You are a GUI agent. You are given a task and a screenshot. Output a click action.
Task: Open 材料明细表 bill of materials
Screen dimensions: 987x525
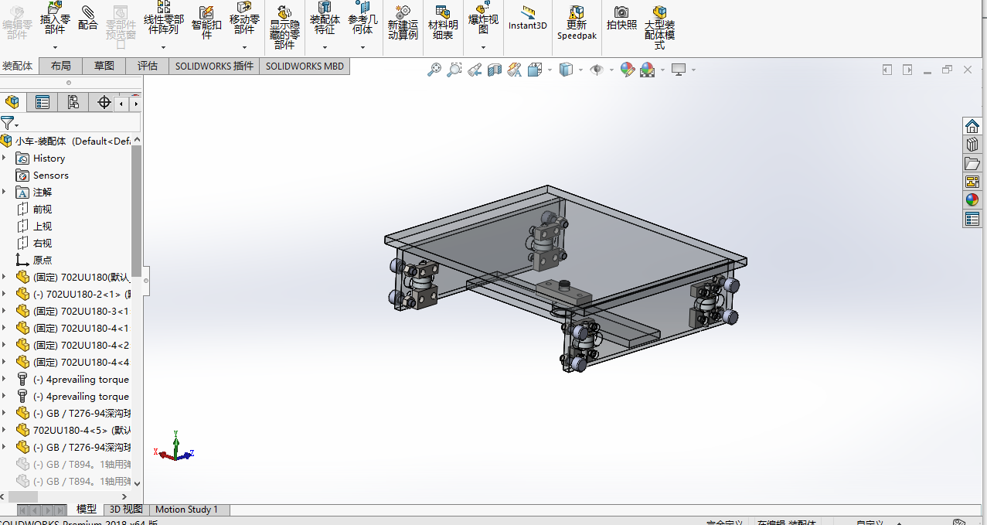tap(443, 22)
